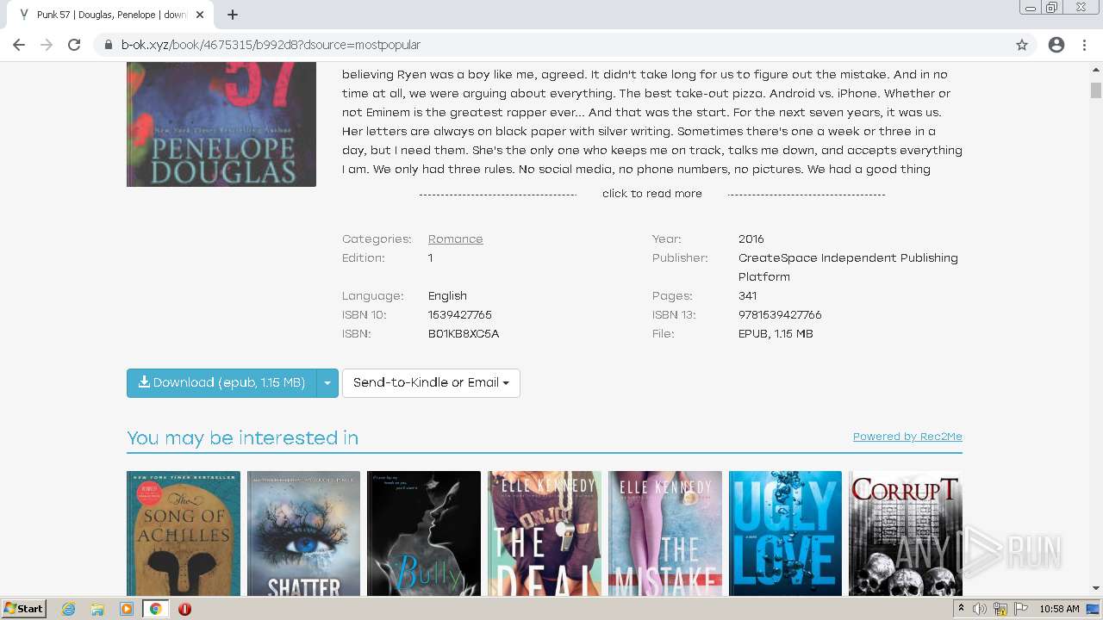Screen dimensions: 1103x620
Task: Open The Song of Achilles book cover
Action: 184,533
